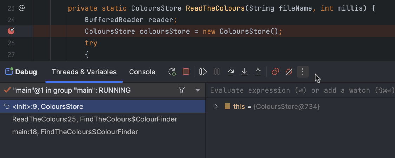Click the Pause Program icon
The height and width of the screenshot is (158, 395).
217,72
